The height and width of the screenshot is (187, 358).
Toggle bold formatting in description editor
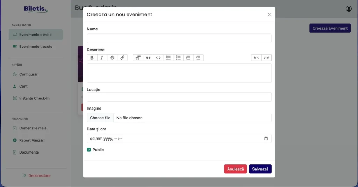tap(92, 58)
